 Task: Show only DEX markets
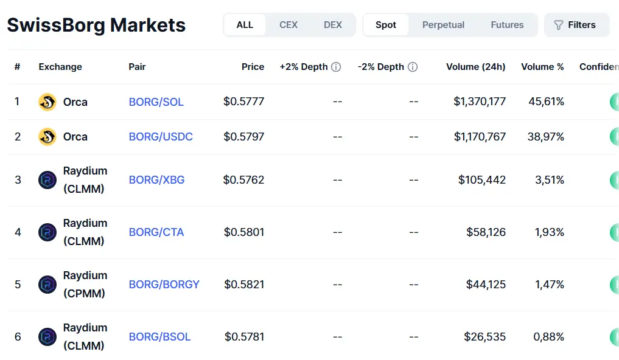[333, 25]
